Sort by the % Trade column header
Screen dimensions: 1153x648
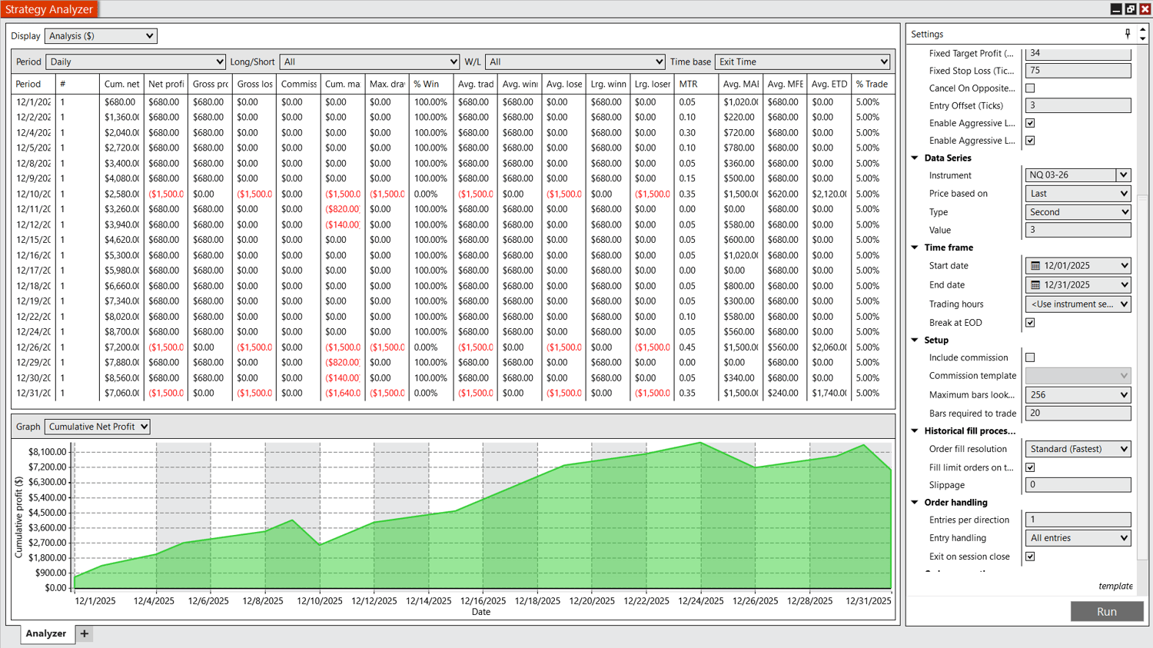tap(872, 84)
